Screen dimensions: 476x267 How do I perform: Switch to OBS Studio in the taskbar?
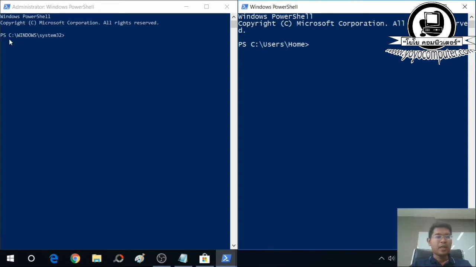click(x=161, y=258)
